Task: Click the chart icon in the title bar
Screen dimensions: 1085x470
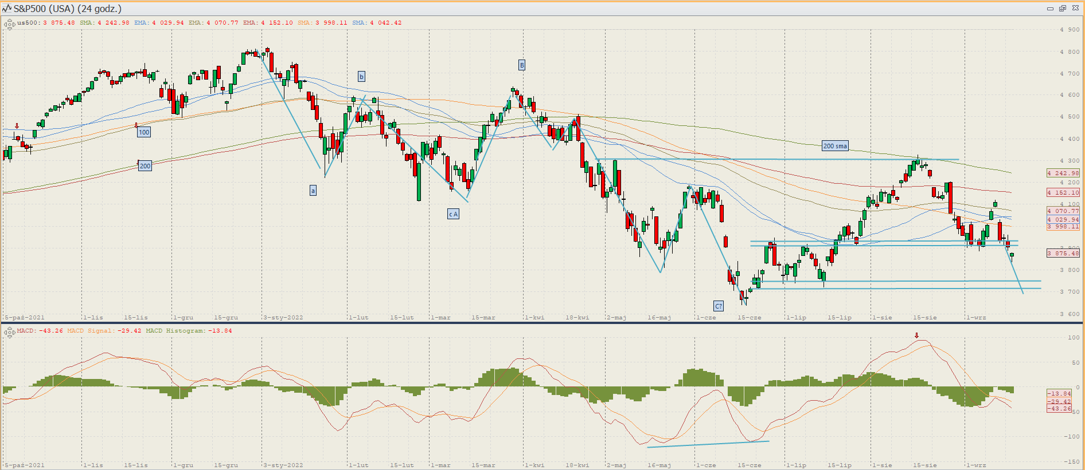Action: [x=7, y=9]
